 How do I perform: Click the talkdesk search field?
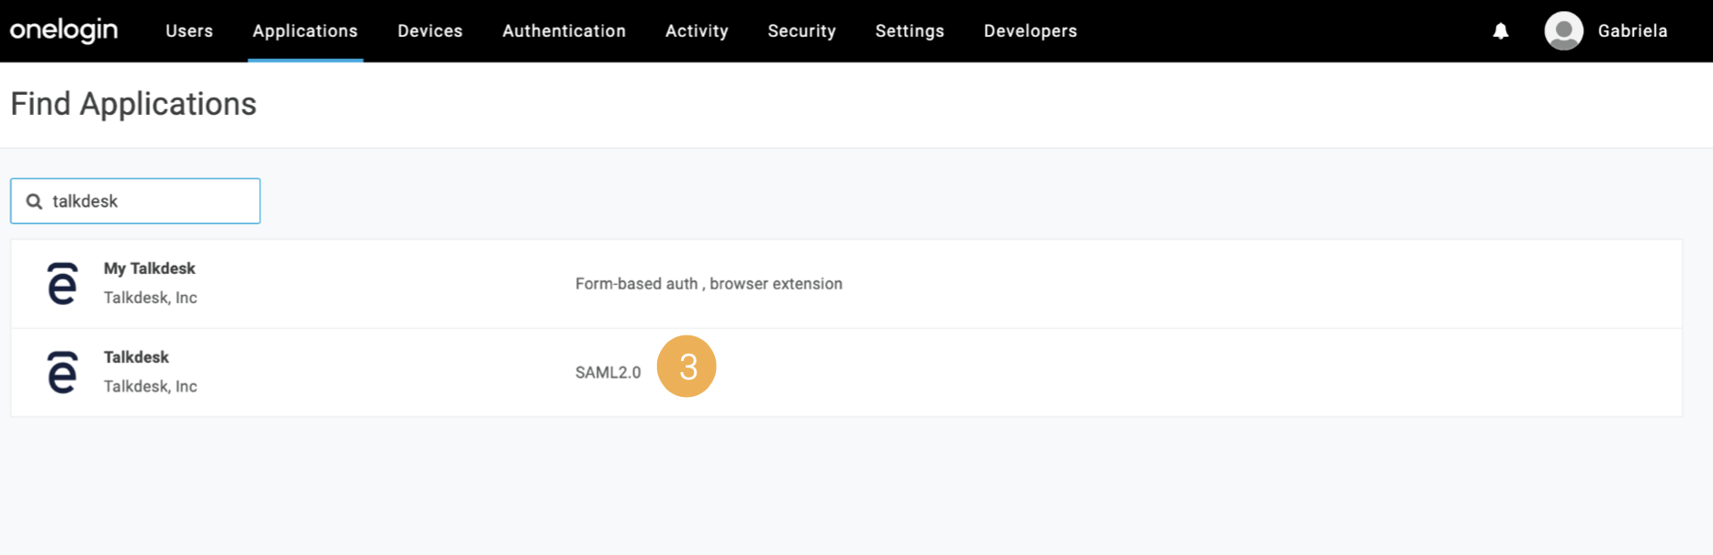135,201
